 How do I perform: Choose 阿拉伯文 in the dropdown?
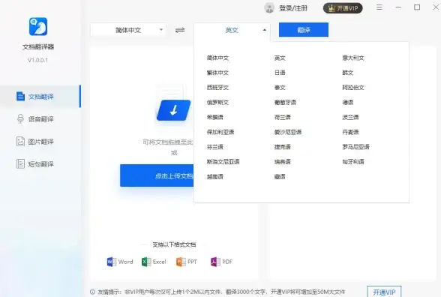(x=353, y=88)
